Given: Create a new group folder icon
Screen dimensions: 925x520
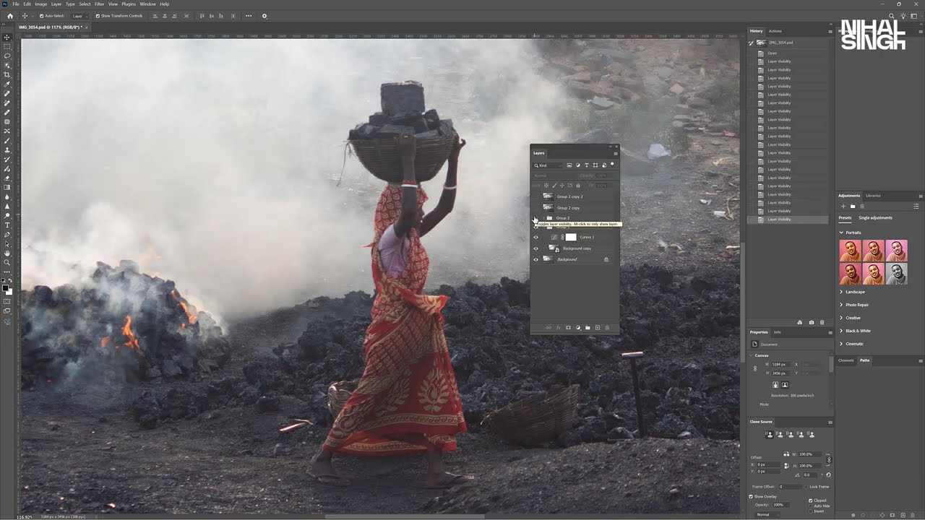Looking at the screenshot, I should pyautogui.click(x=588, y=328).
